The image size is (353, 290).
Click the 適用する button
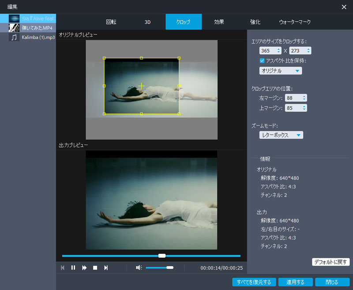295,282
